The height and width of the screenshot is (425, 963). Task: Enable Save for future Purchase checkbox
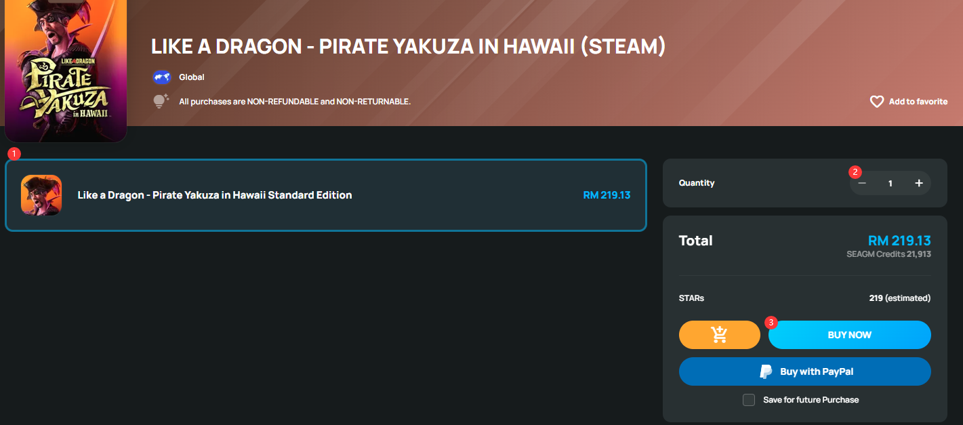click(x=749, y=400)
